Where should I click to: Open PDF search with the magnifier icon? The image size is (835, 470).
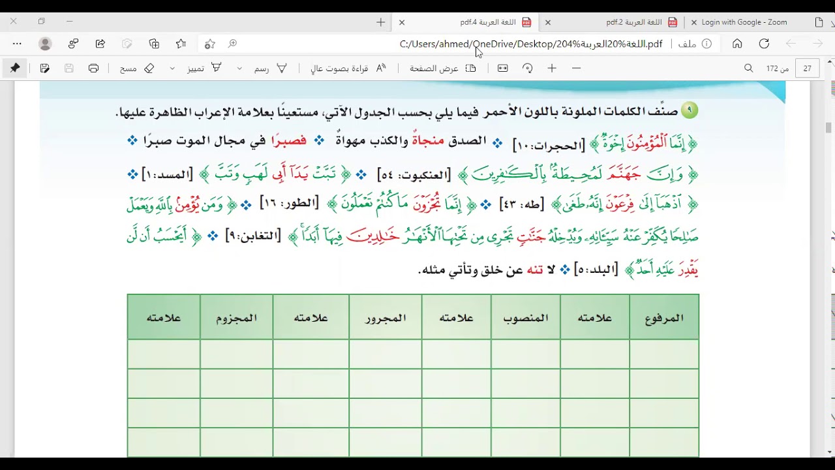(x=749, y=68)
